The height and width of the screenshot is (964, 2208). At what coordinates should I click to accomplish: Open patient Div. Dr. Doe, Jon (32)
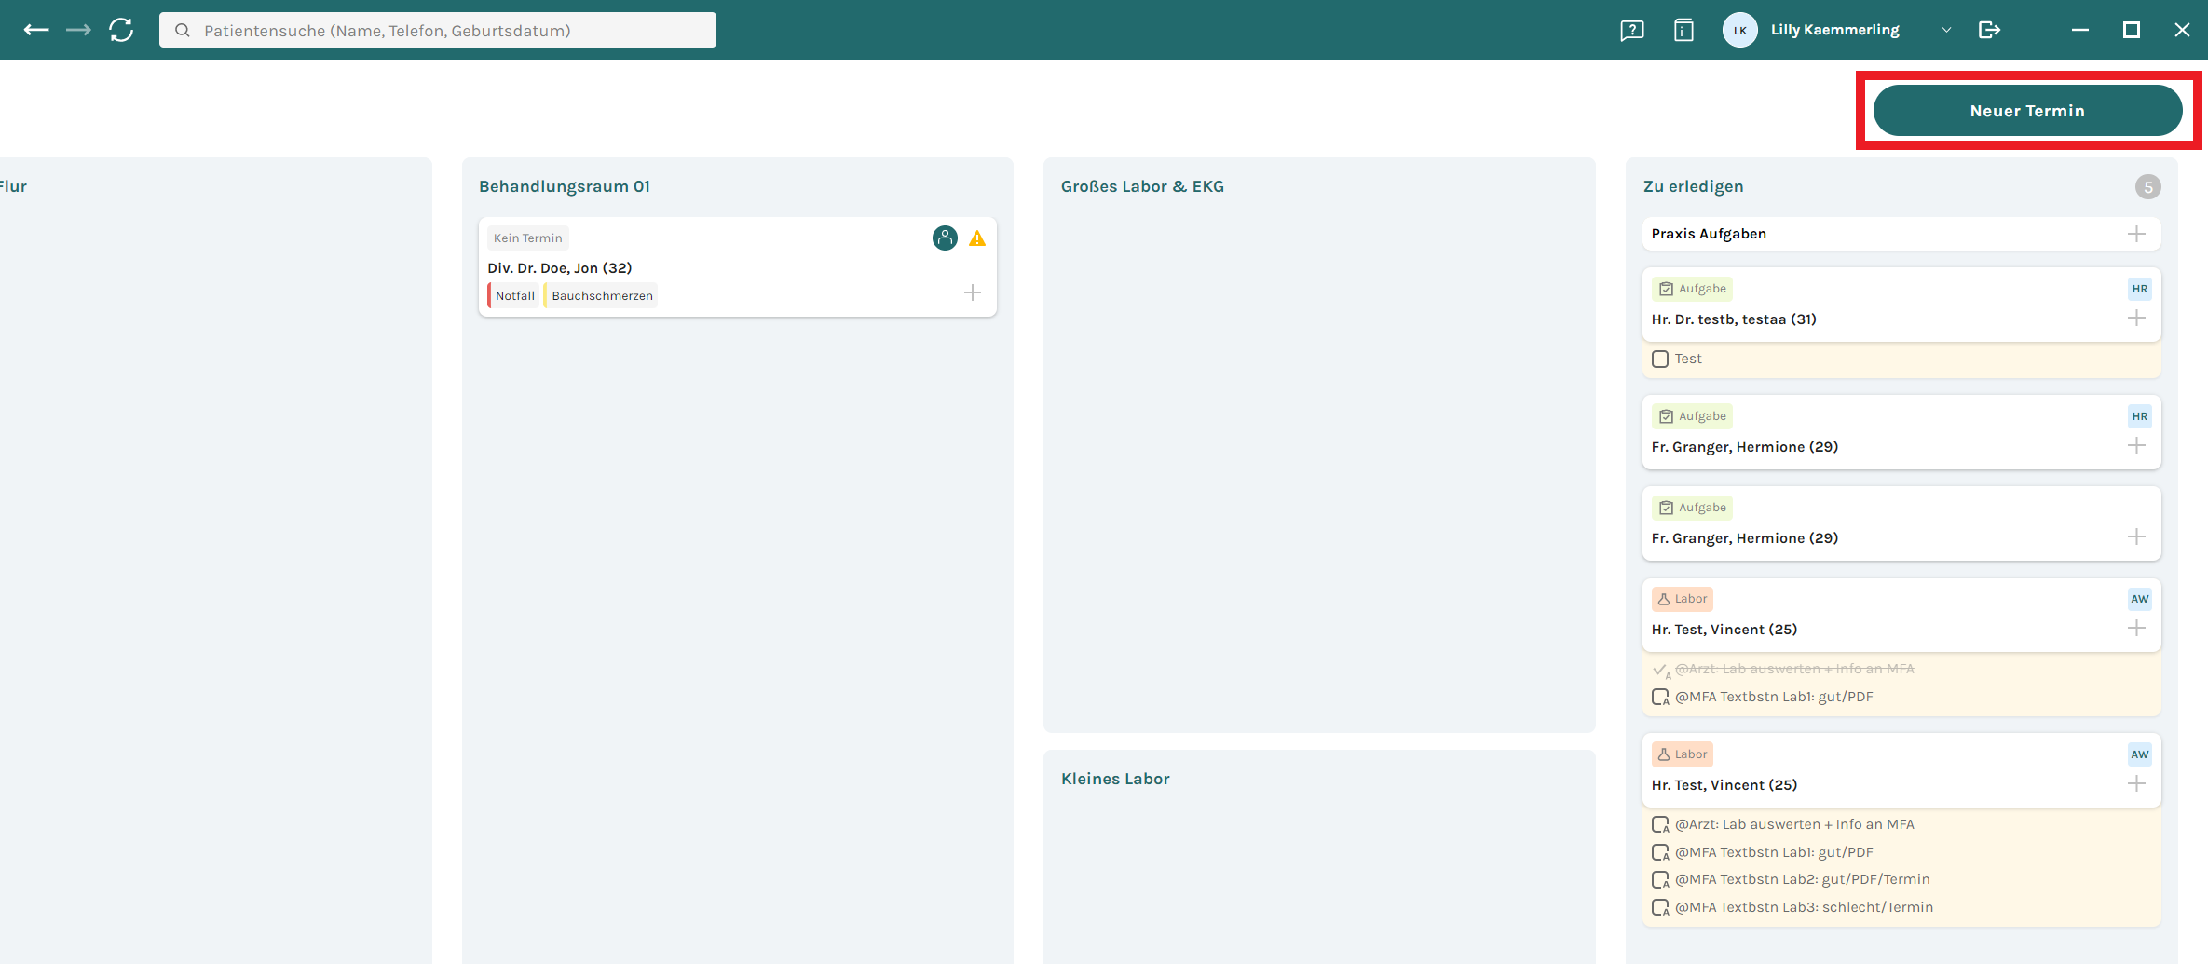click(x=560, y=268)
